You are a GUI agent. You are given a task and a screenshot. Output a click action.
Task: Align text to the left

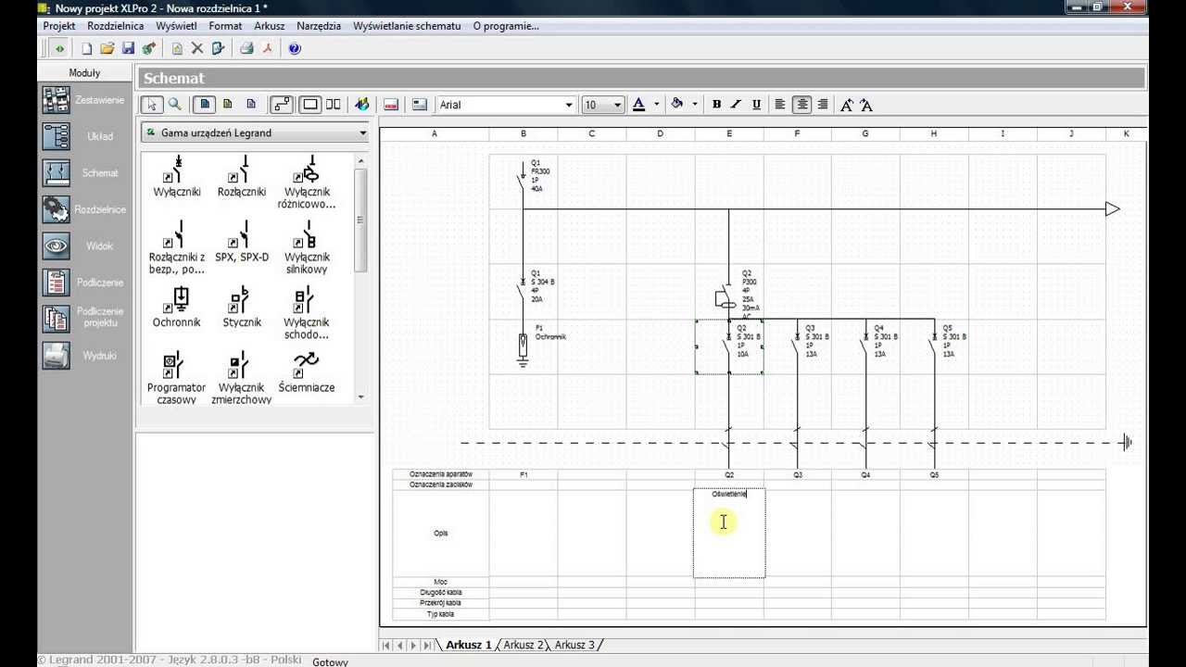[x=780, y=105]
